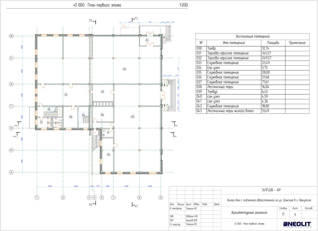Image resolution: width=318 pixels, height=231 pixels.
Task: Select grid axis bubble 1
Action: 37,197
